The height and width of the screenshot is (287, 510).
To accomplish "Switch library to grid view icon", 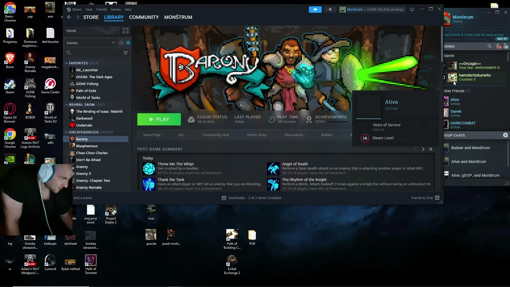I will (x=126, y=31).
